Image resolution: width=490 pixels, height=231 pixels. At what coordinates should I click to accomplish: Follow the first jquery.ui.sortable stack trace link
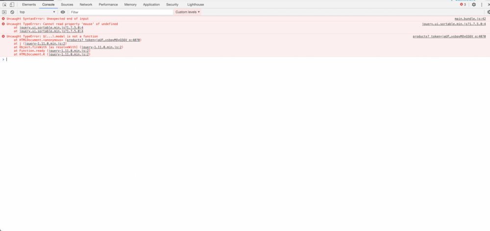pyautogui.click(x=51, y=27)
